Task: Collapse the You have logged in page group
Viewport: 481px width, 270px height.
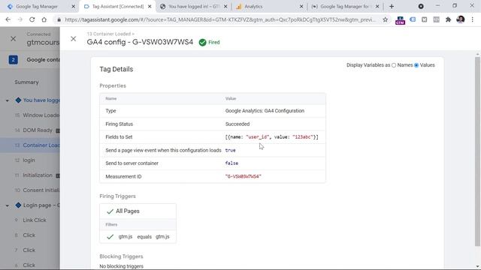Action: point(8,100)
